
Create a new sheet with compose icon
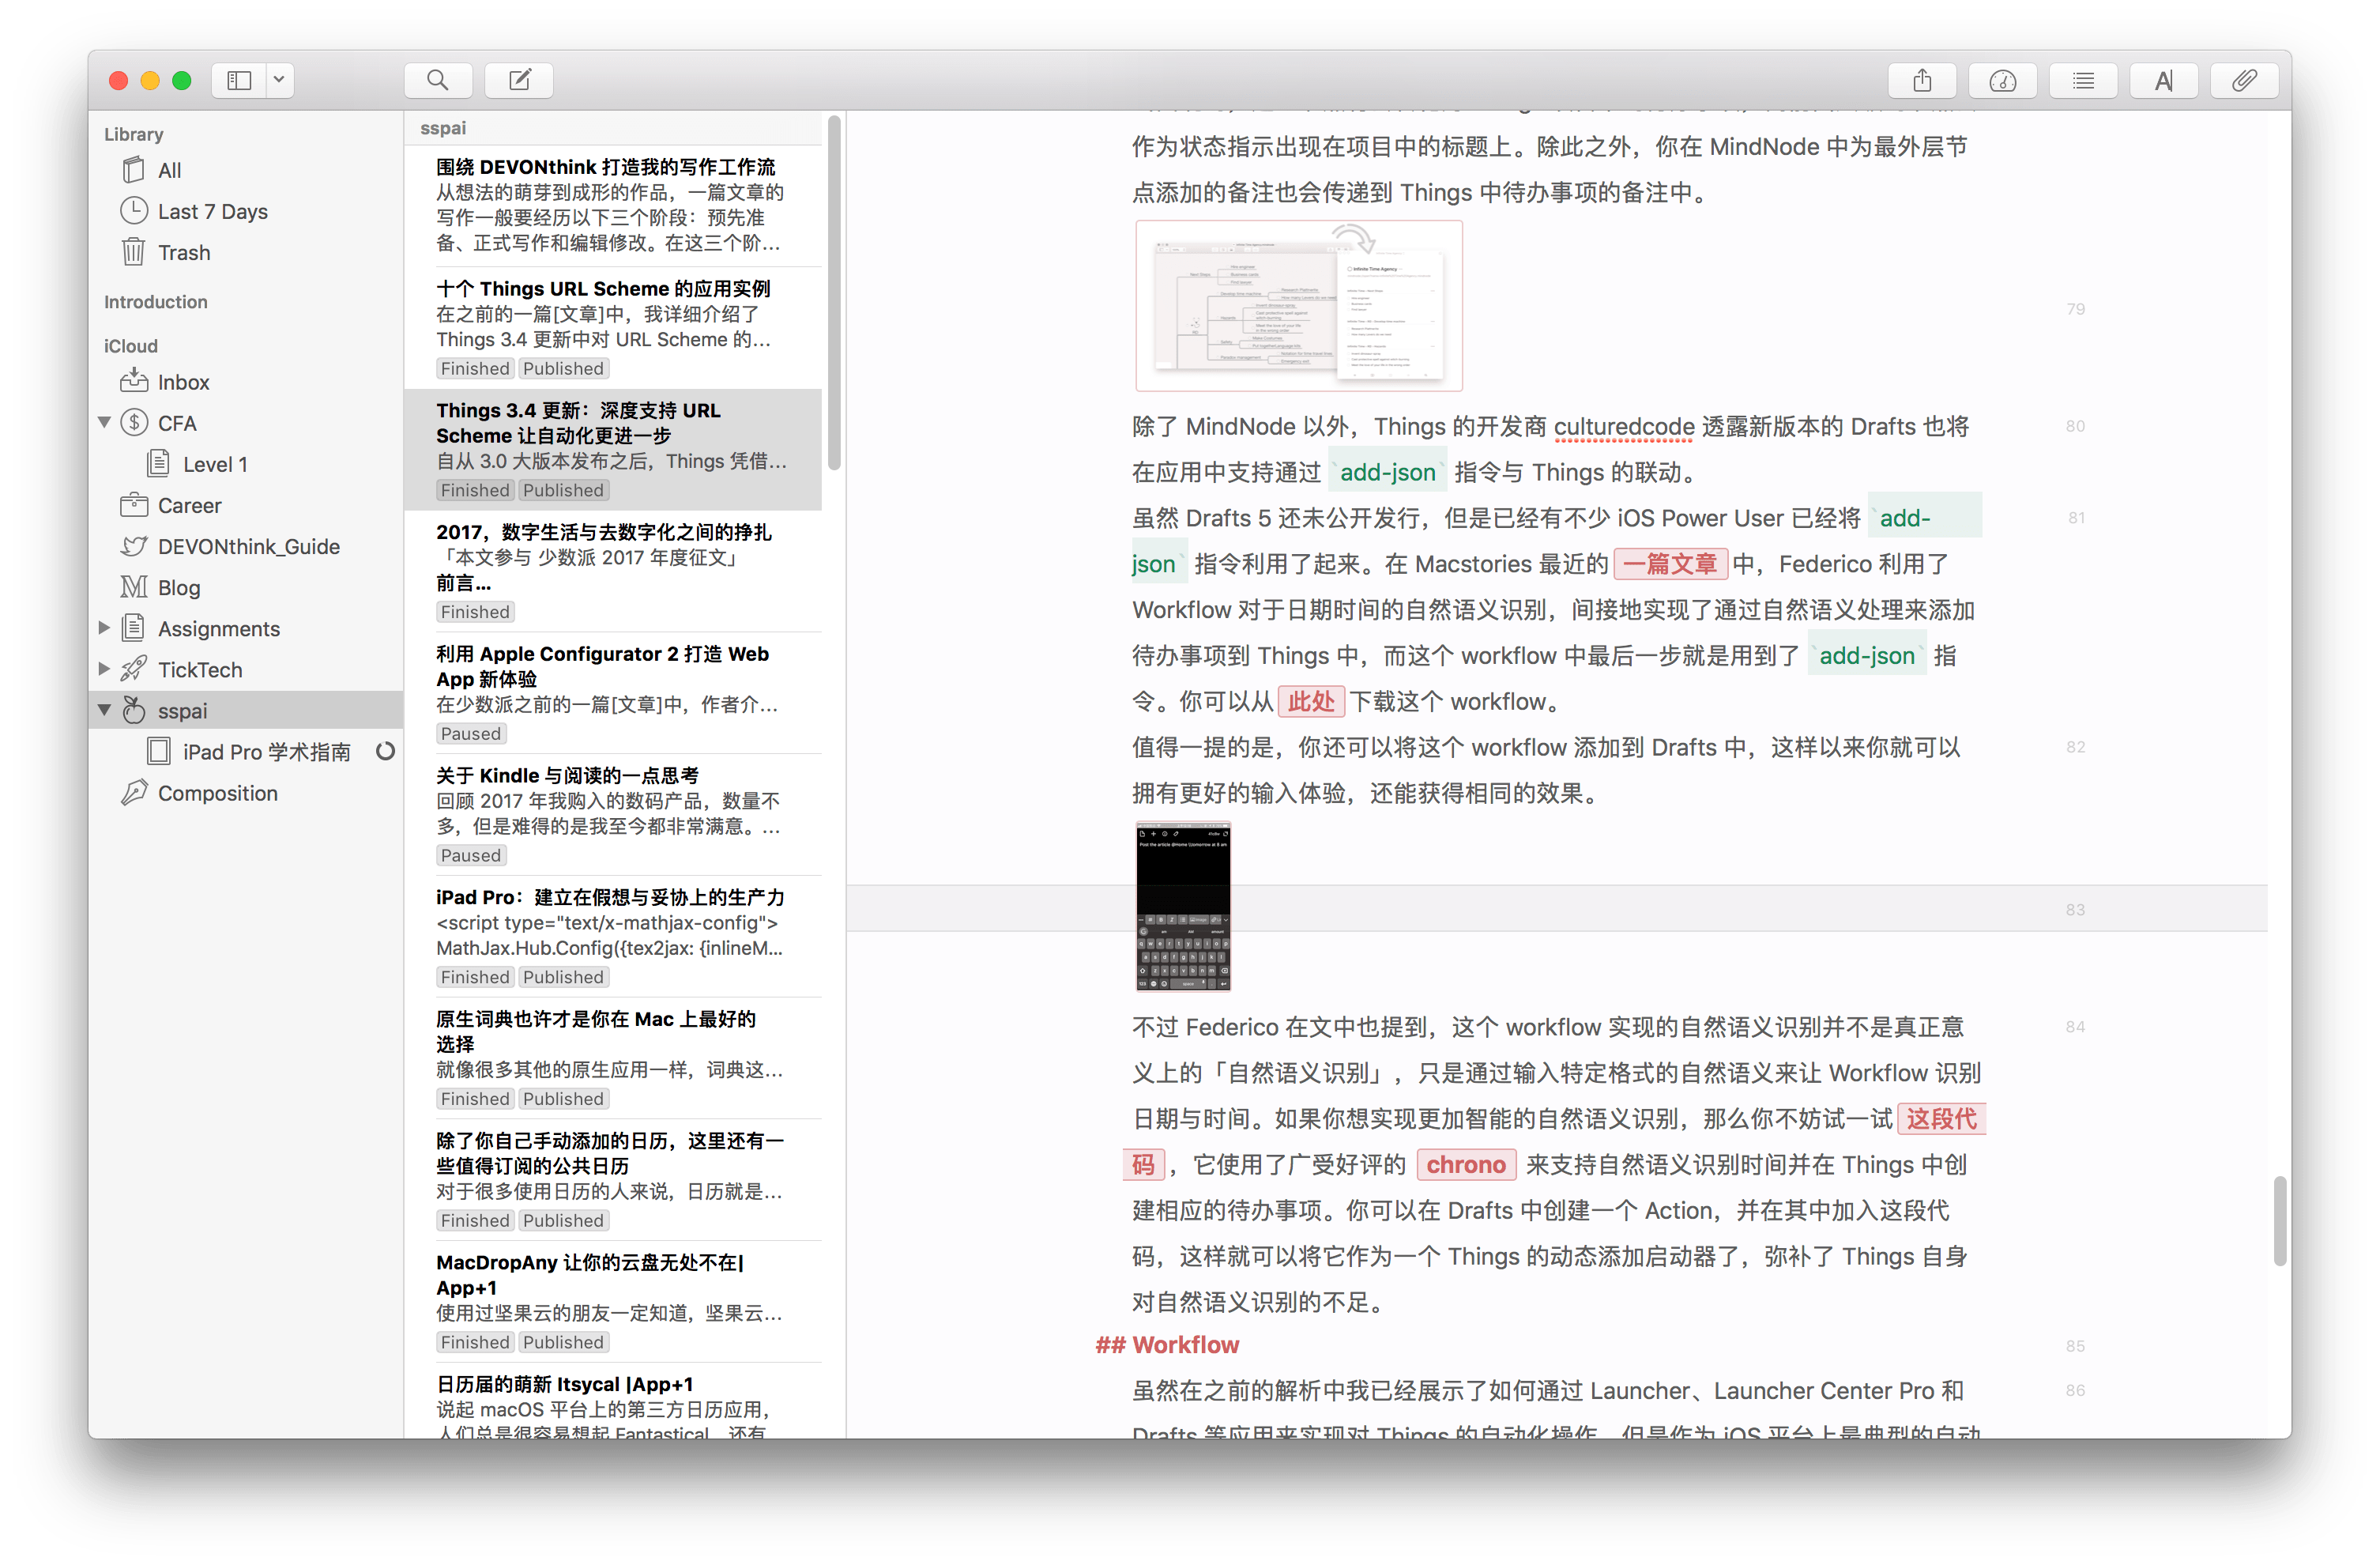click(x=519, y=80)
